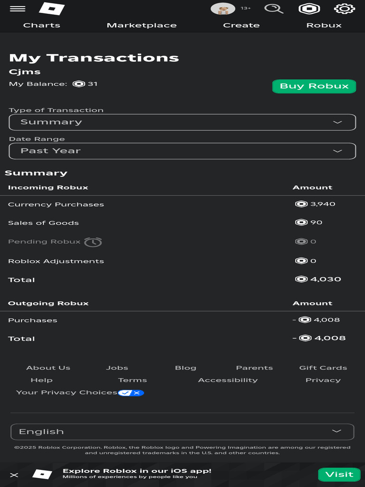Go to the Create tab
Screen dimensions: 365x487
tap(241, 25)
